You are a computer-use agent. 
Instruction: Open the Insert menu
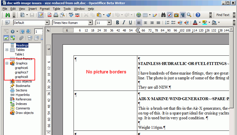[x=33, y=9]
